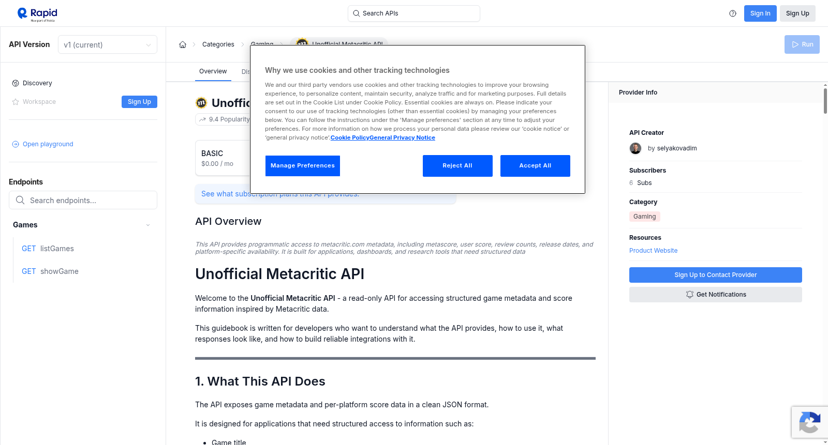
Task: Open the API Version dropdown
Action: click(108, 44)
